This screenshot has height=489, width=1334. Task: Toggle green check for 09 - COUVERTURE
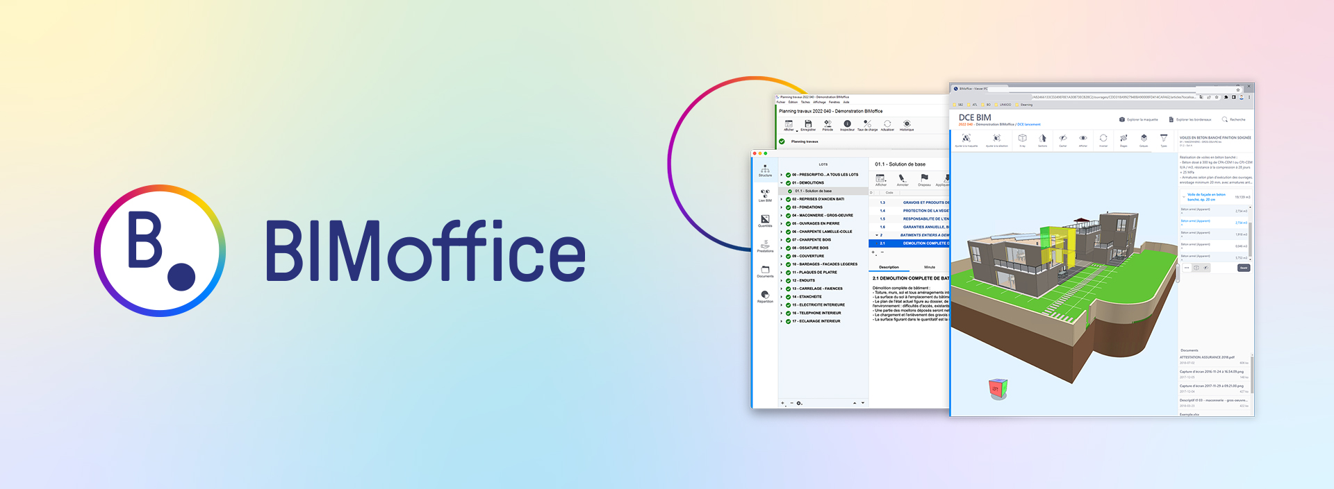click(x=789, y=256)
